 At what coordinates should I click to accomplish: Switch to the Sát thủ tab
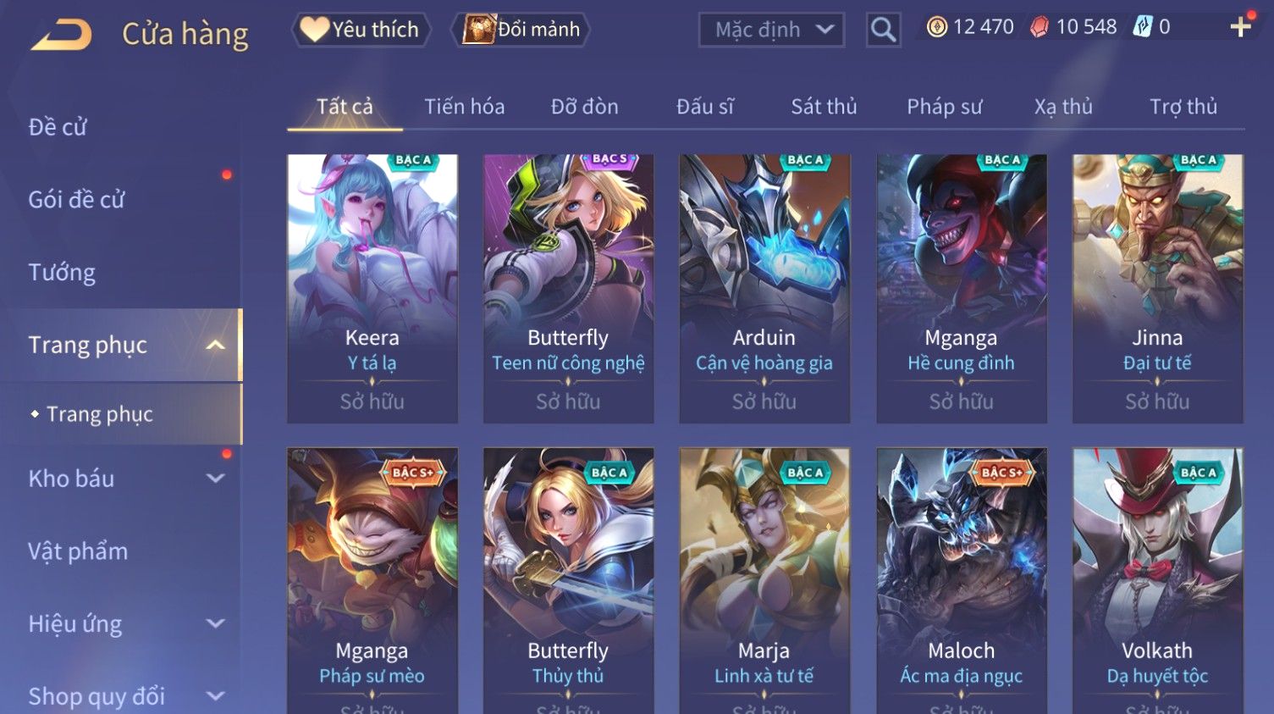[824, 107]
